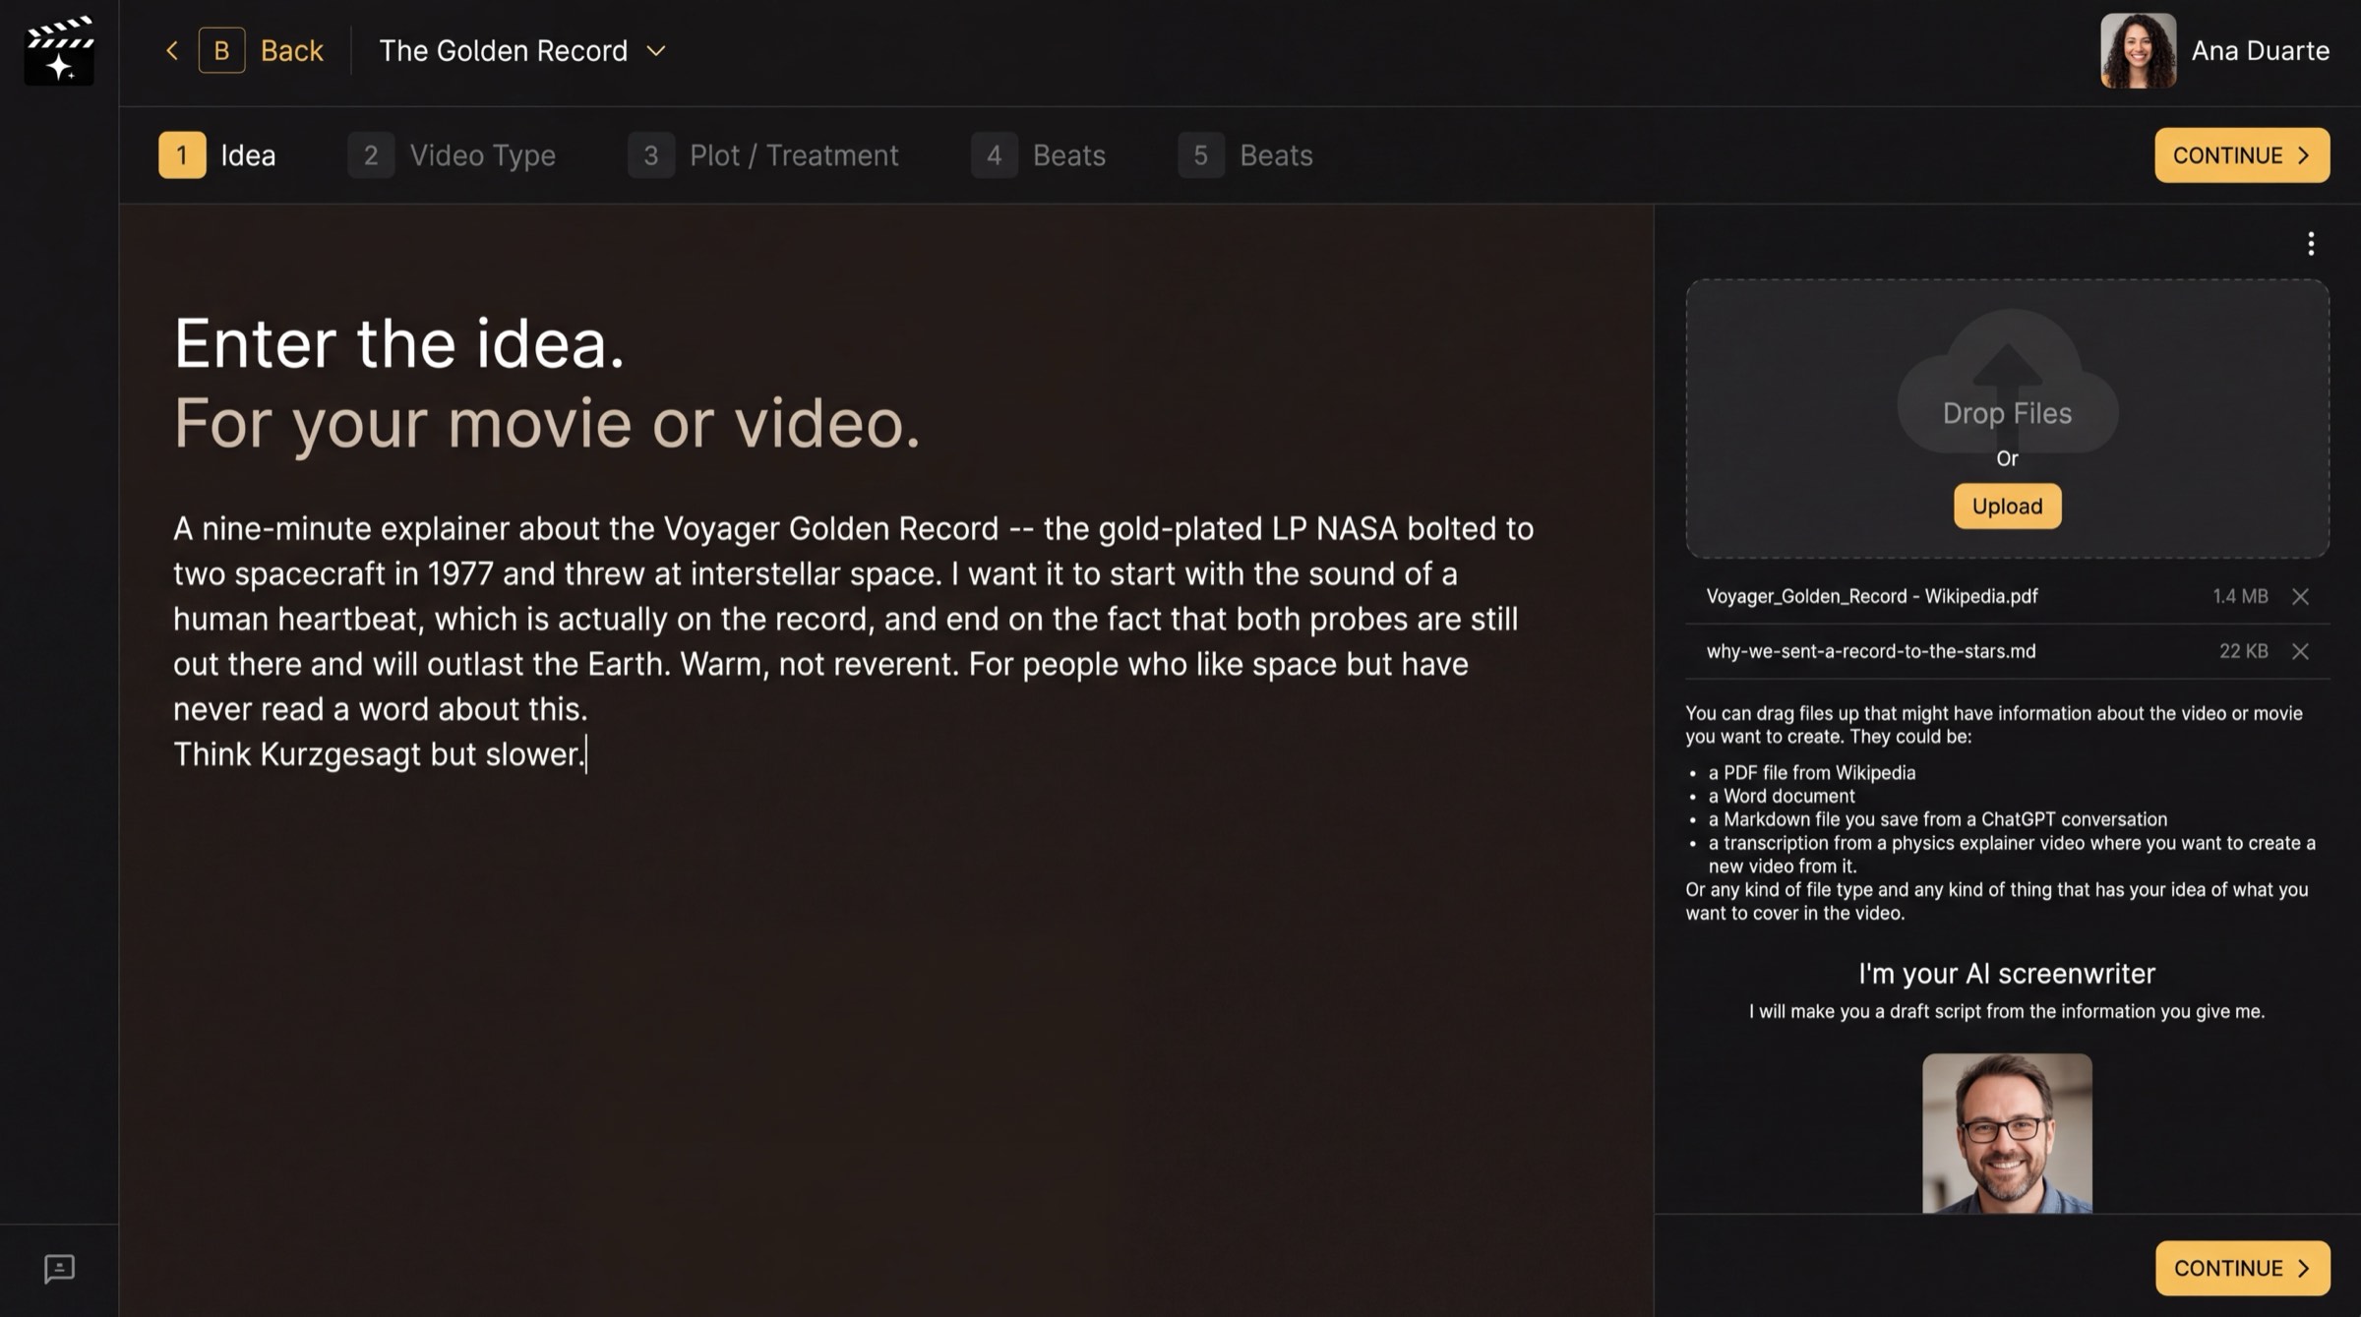Switch to step 4 Beats
2361x1317 pixels.
coord(1039,155)
